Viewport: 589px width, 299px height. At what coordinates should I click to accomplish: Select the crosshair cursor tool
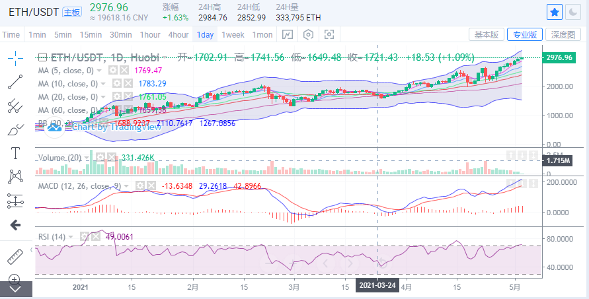(15, 58)
